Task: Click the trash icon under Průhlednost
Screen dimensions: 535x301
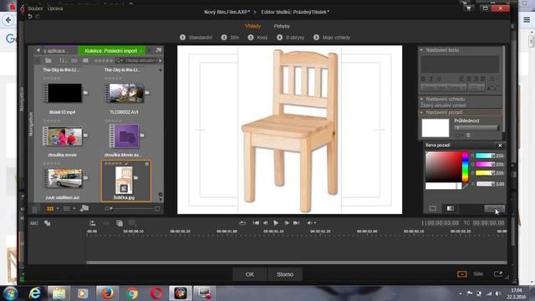Action: 468,135
